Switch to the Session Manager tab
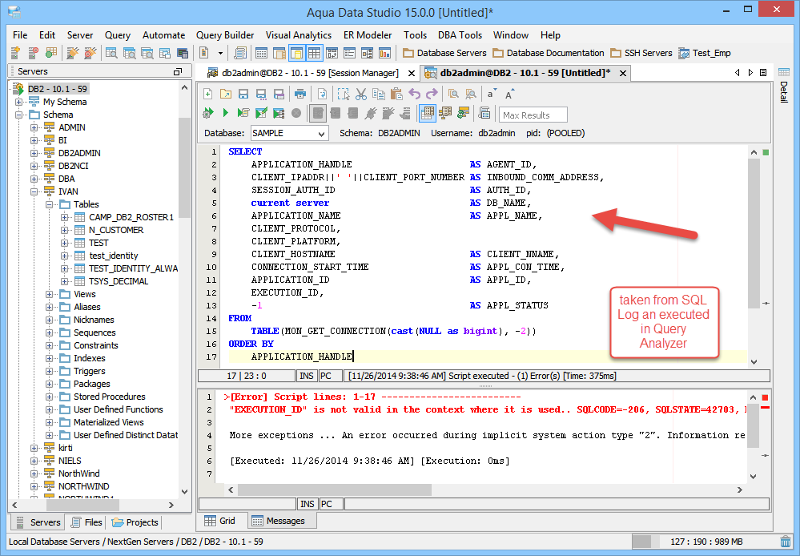 click(307, 73)
